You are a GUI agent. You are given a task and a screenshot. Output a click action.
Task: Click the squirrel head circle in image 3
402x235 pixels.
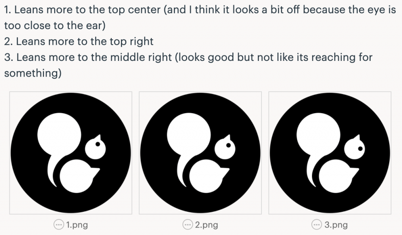[x=354, y=149]
